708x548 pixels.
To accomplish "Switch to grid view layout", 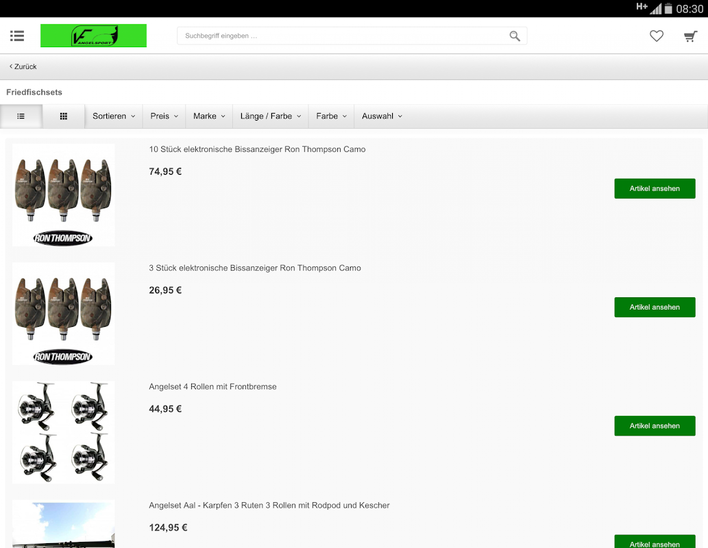I will click(x=64, y=116).
